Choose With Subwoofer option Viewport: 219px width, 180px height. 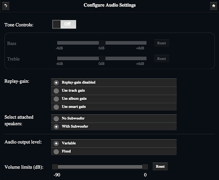click(114, 126)
